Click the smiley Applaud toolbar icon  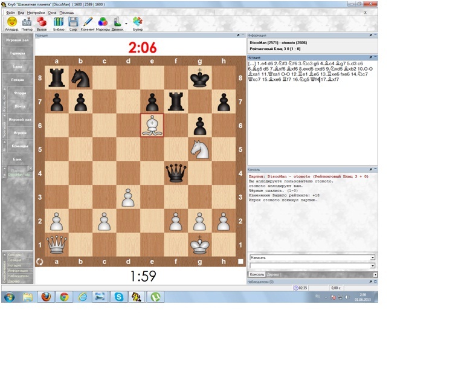tap(12, 22)
